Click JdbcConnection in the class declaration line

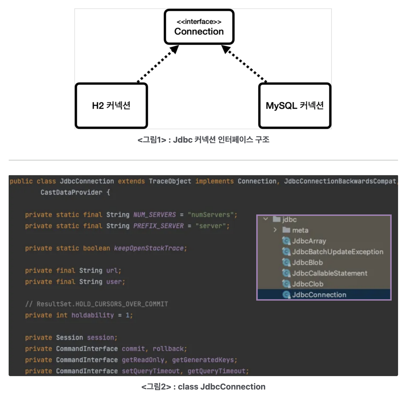[87, 181]
